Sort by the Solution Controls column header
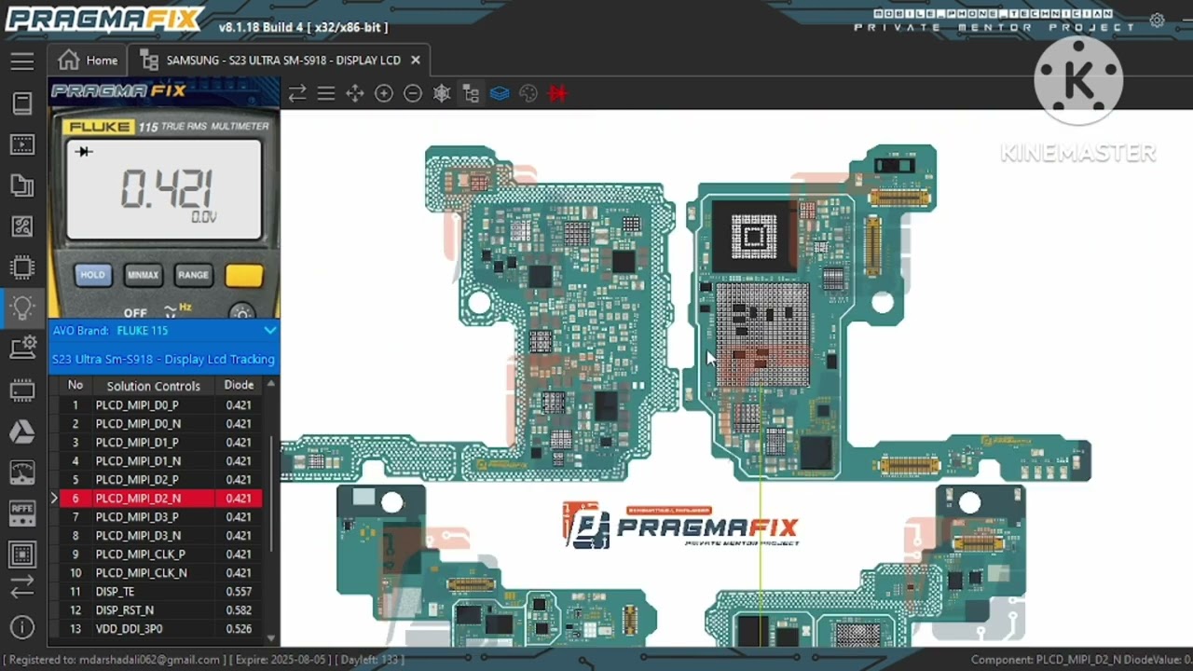 [x=153, y=385]
